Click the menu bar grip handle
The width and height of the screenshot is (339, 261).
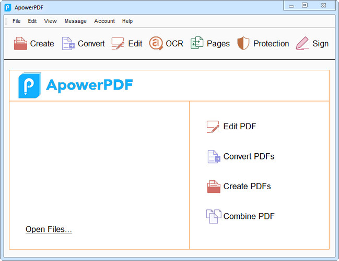pyautogui.click(x=6, y=21)
